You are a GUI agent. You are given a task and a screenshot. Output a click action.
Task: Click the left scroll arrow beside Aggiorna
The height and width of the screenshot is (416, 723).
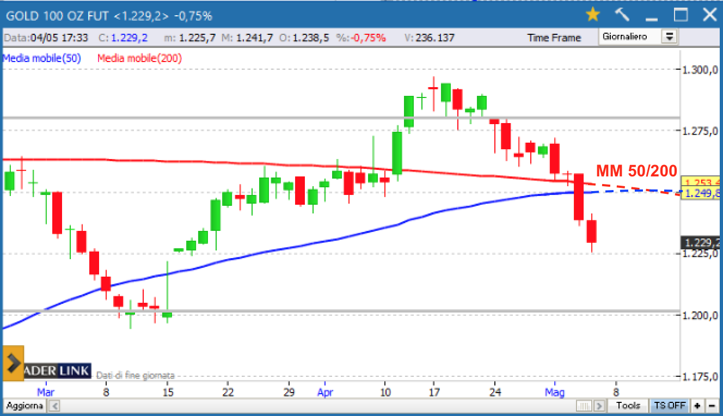tap(55, 406)
